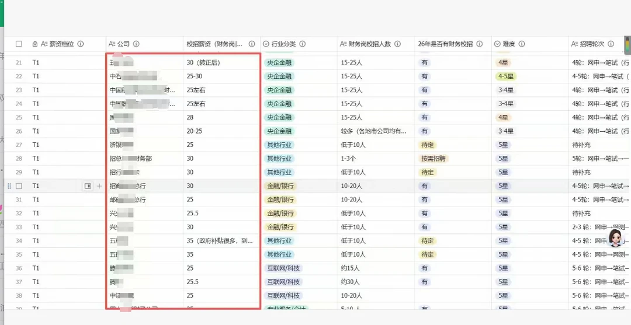Click the plus icon on the hovered row
This screenshot has height=325, width=631.
tap(99, 186)
